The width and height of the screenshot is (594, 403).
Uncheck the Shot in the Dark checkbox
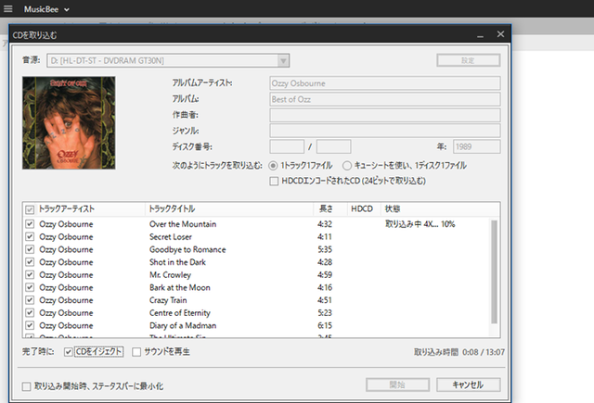coord(30,262)
